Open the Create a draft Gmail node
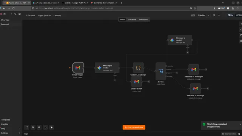This screenshot has width=242, height=136. (137, 82)
